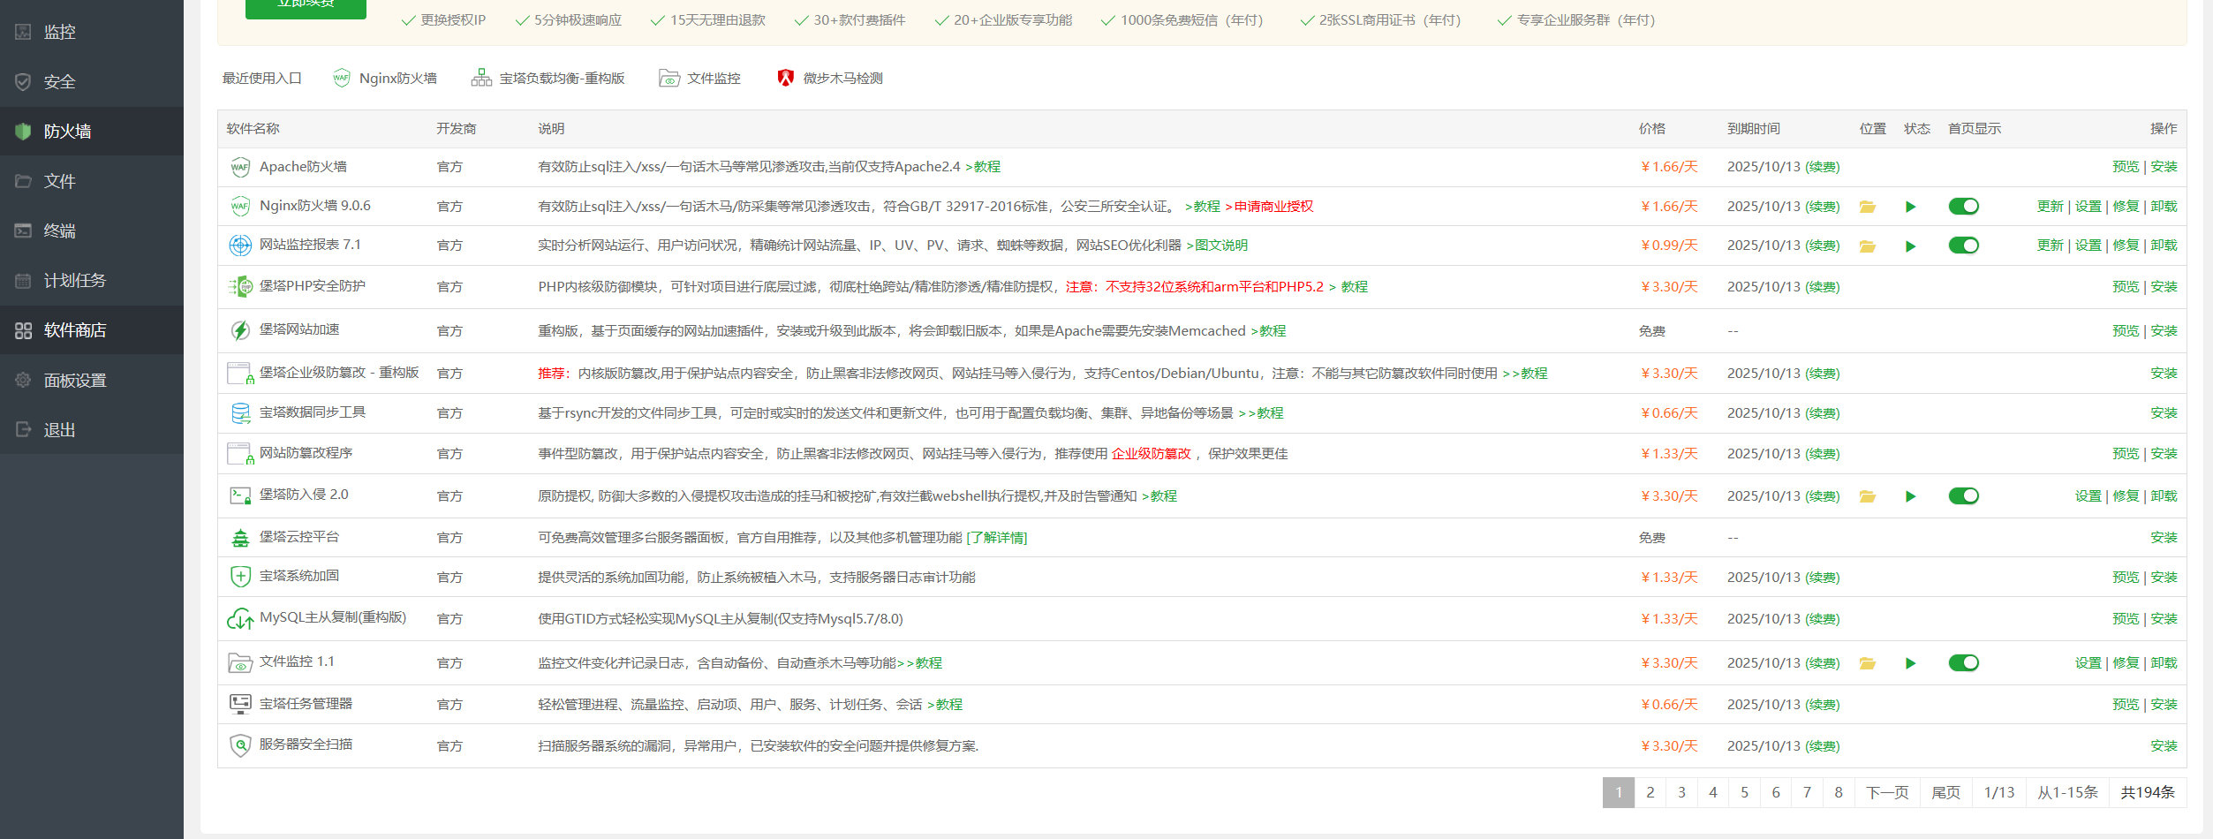Viewport: 2213px width, 839px height.
Task: Click 预览 for 堡塔PHP安全防护
Action: [x=2126, y=287]
